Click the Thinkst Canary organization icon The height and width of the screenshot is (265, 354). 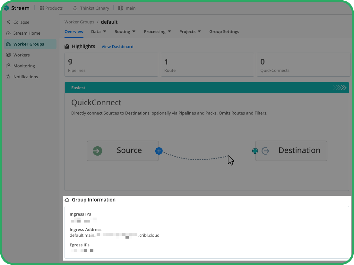(75, 8)
